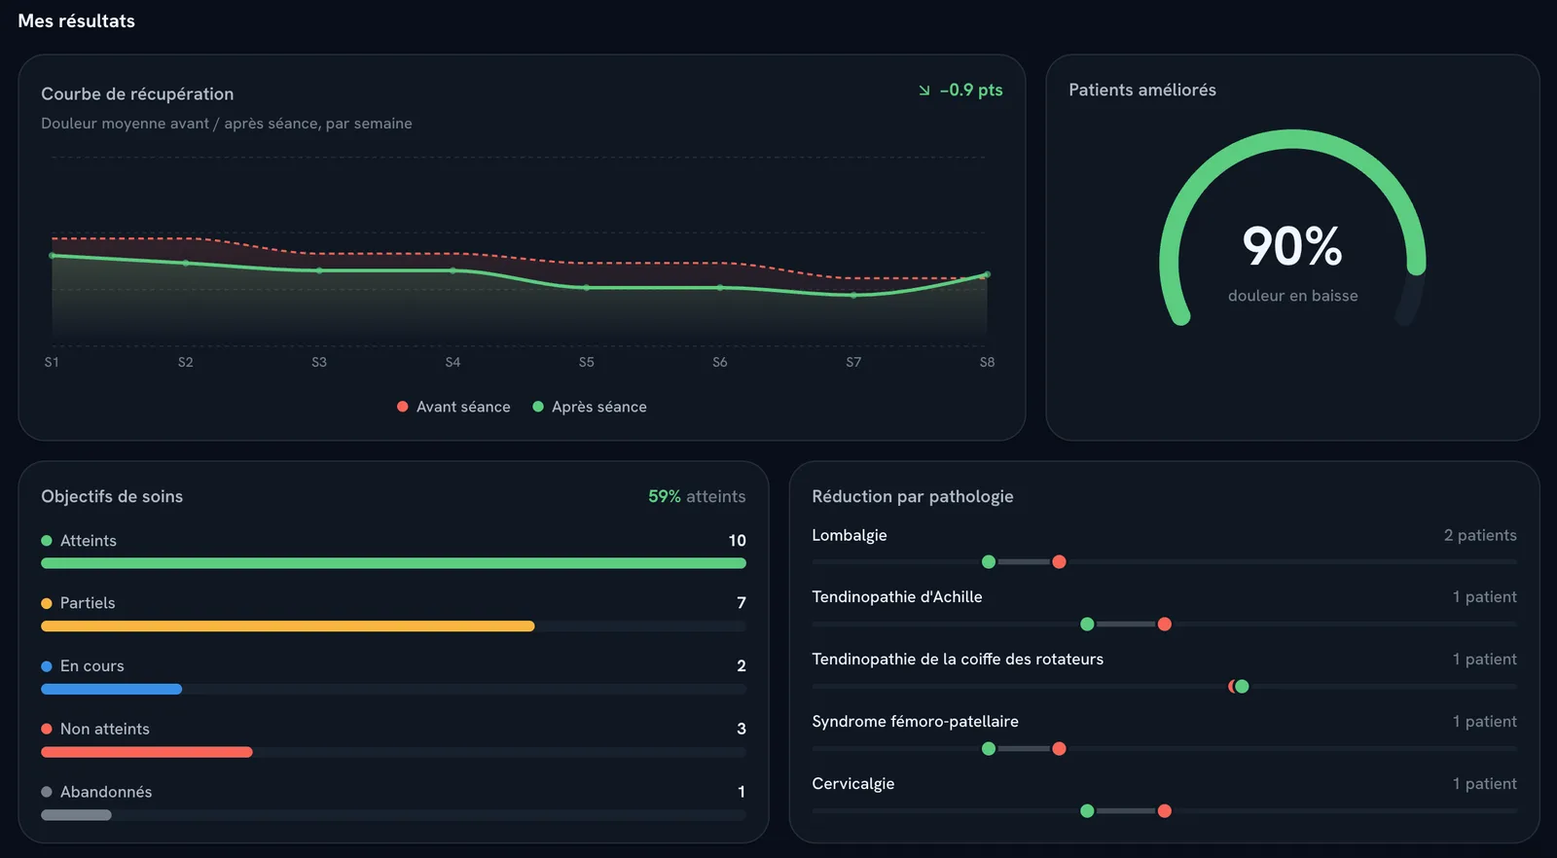Viewport: 1557px width, 858px height.
Task: Click the red Non atteints status dot
Action: pyautogui.click(x=47, y=729)
